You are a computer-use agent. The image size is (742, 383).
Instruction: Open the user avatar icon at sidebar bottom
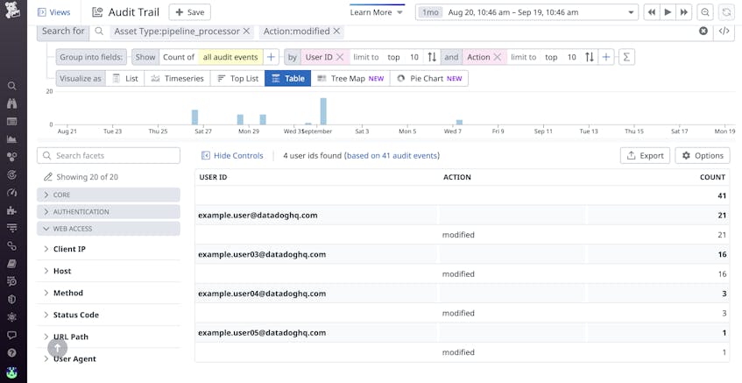(12, 372)
